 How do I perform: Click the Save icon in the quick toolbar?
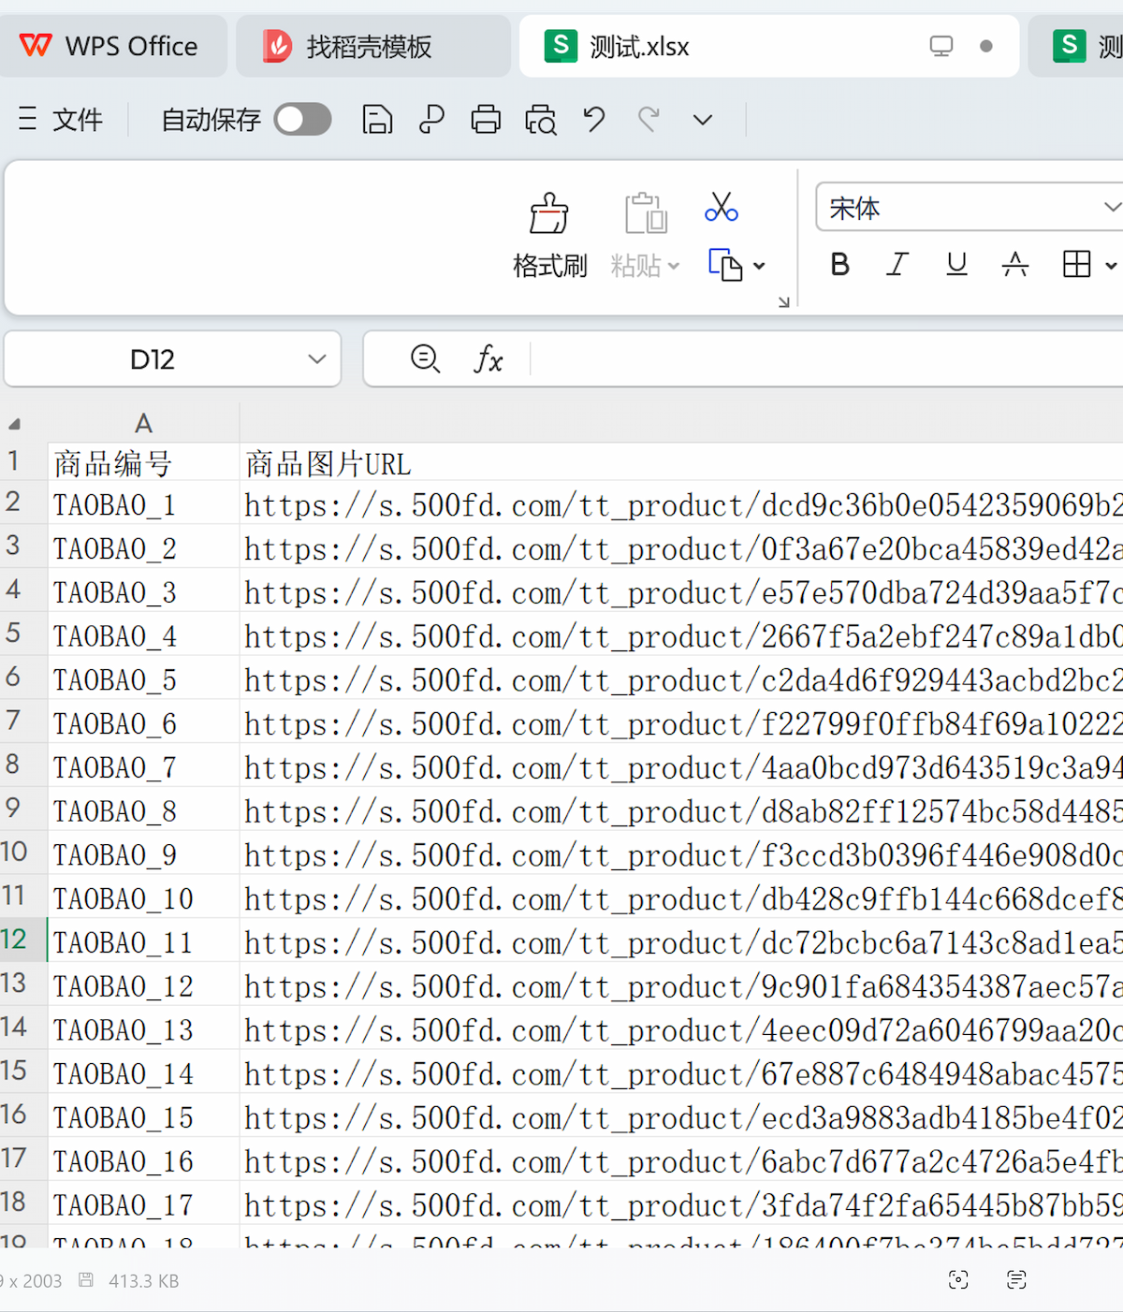pyautogui.click(x=377, y=120)
